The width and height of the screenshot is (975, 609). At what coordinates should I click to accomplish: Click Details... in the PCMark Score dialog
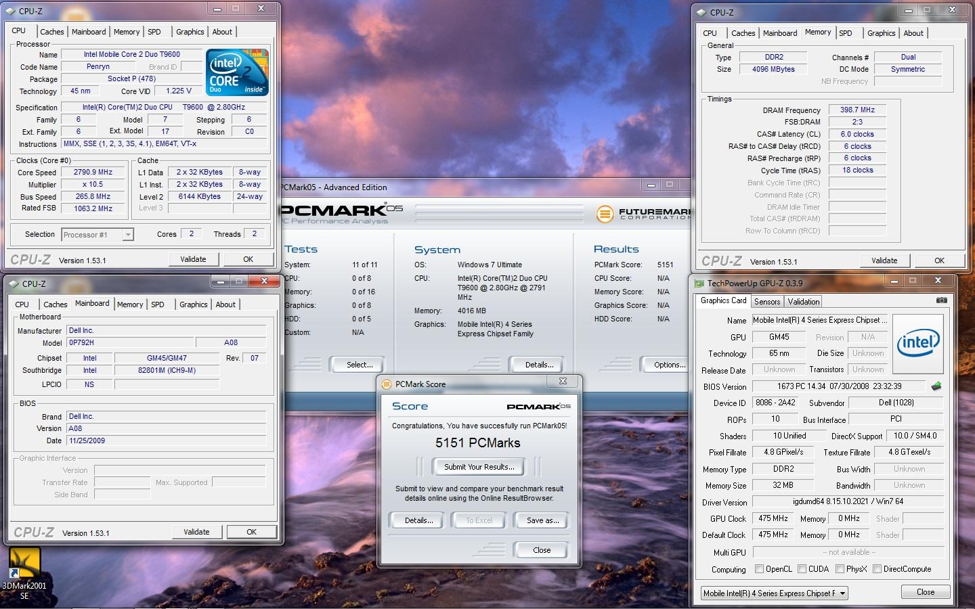click(x=418, y=520)
